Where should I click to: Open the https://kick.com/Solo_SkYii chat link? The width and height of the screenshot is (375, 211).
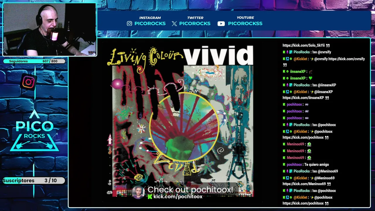304,45
